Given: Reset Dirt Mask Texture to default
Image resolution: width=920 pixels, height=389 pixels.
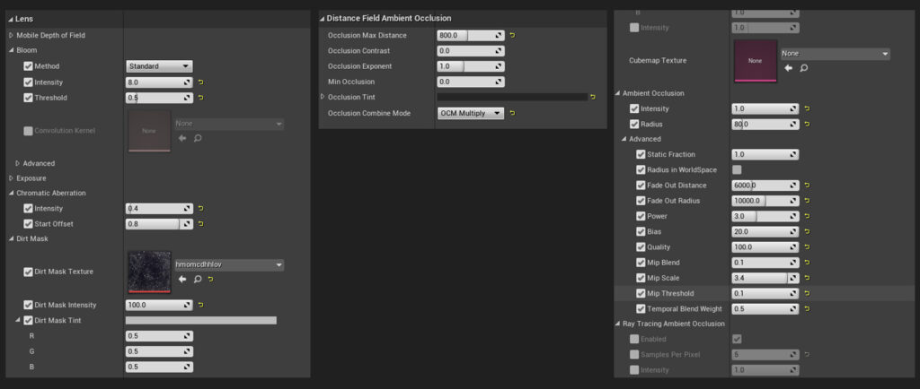Looking at the screenshot, I should tap(210, 280).
